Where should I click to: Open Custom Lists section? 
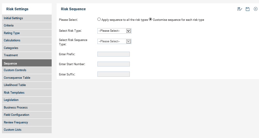pos(27,130)
